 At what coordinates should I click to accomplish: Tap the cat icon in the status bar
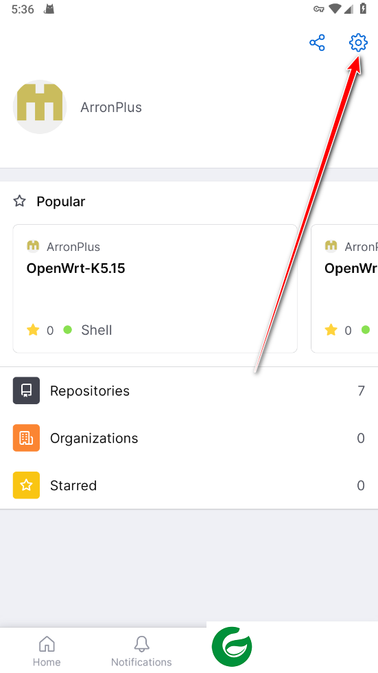[49, 9]
